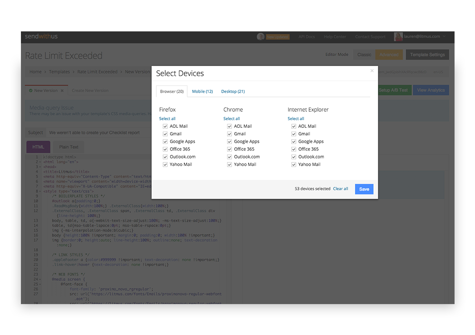Uncheck Office 365 under Chrome
Image resolution: width=475 pixels, height=335 pixels.
229,149
